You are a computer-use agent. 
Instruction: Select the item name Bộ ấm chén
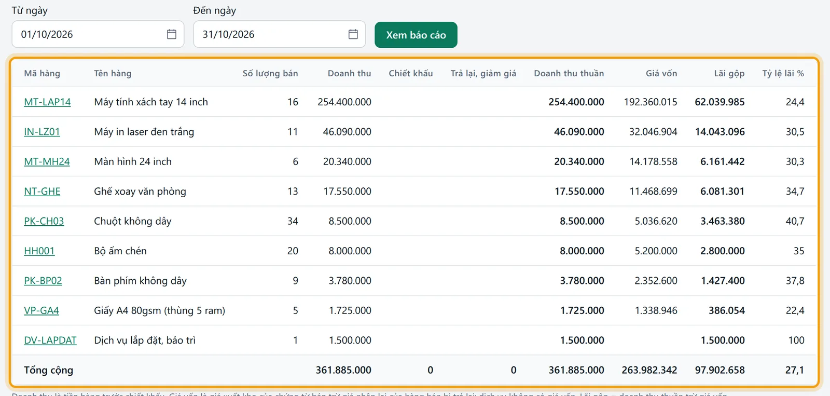tap(120, 251)
